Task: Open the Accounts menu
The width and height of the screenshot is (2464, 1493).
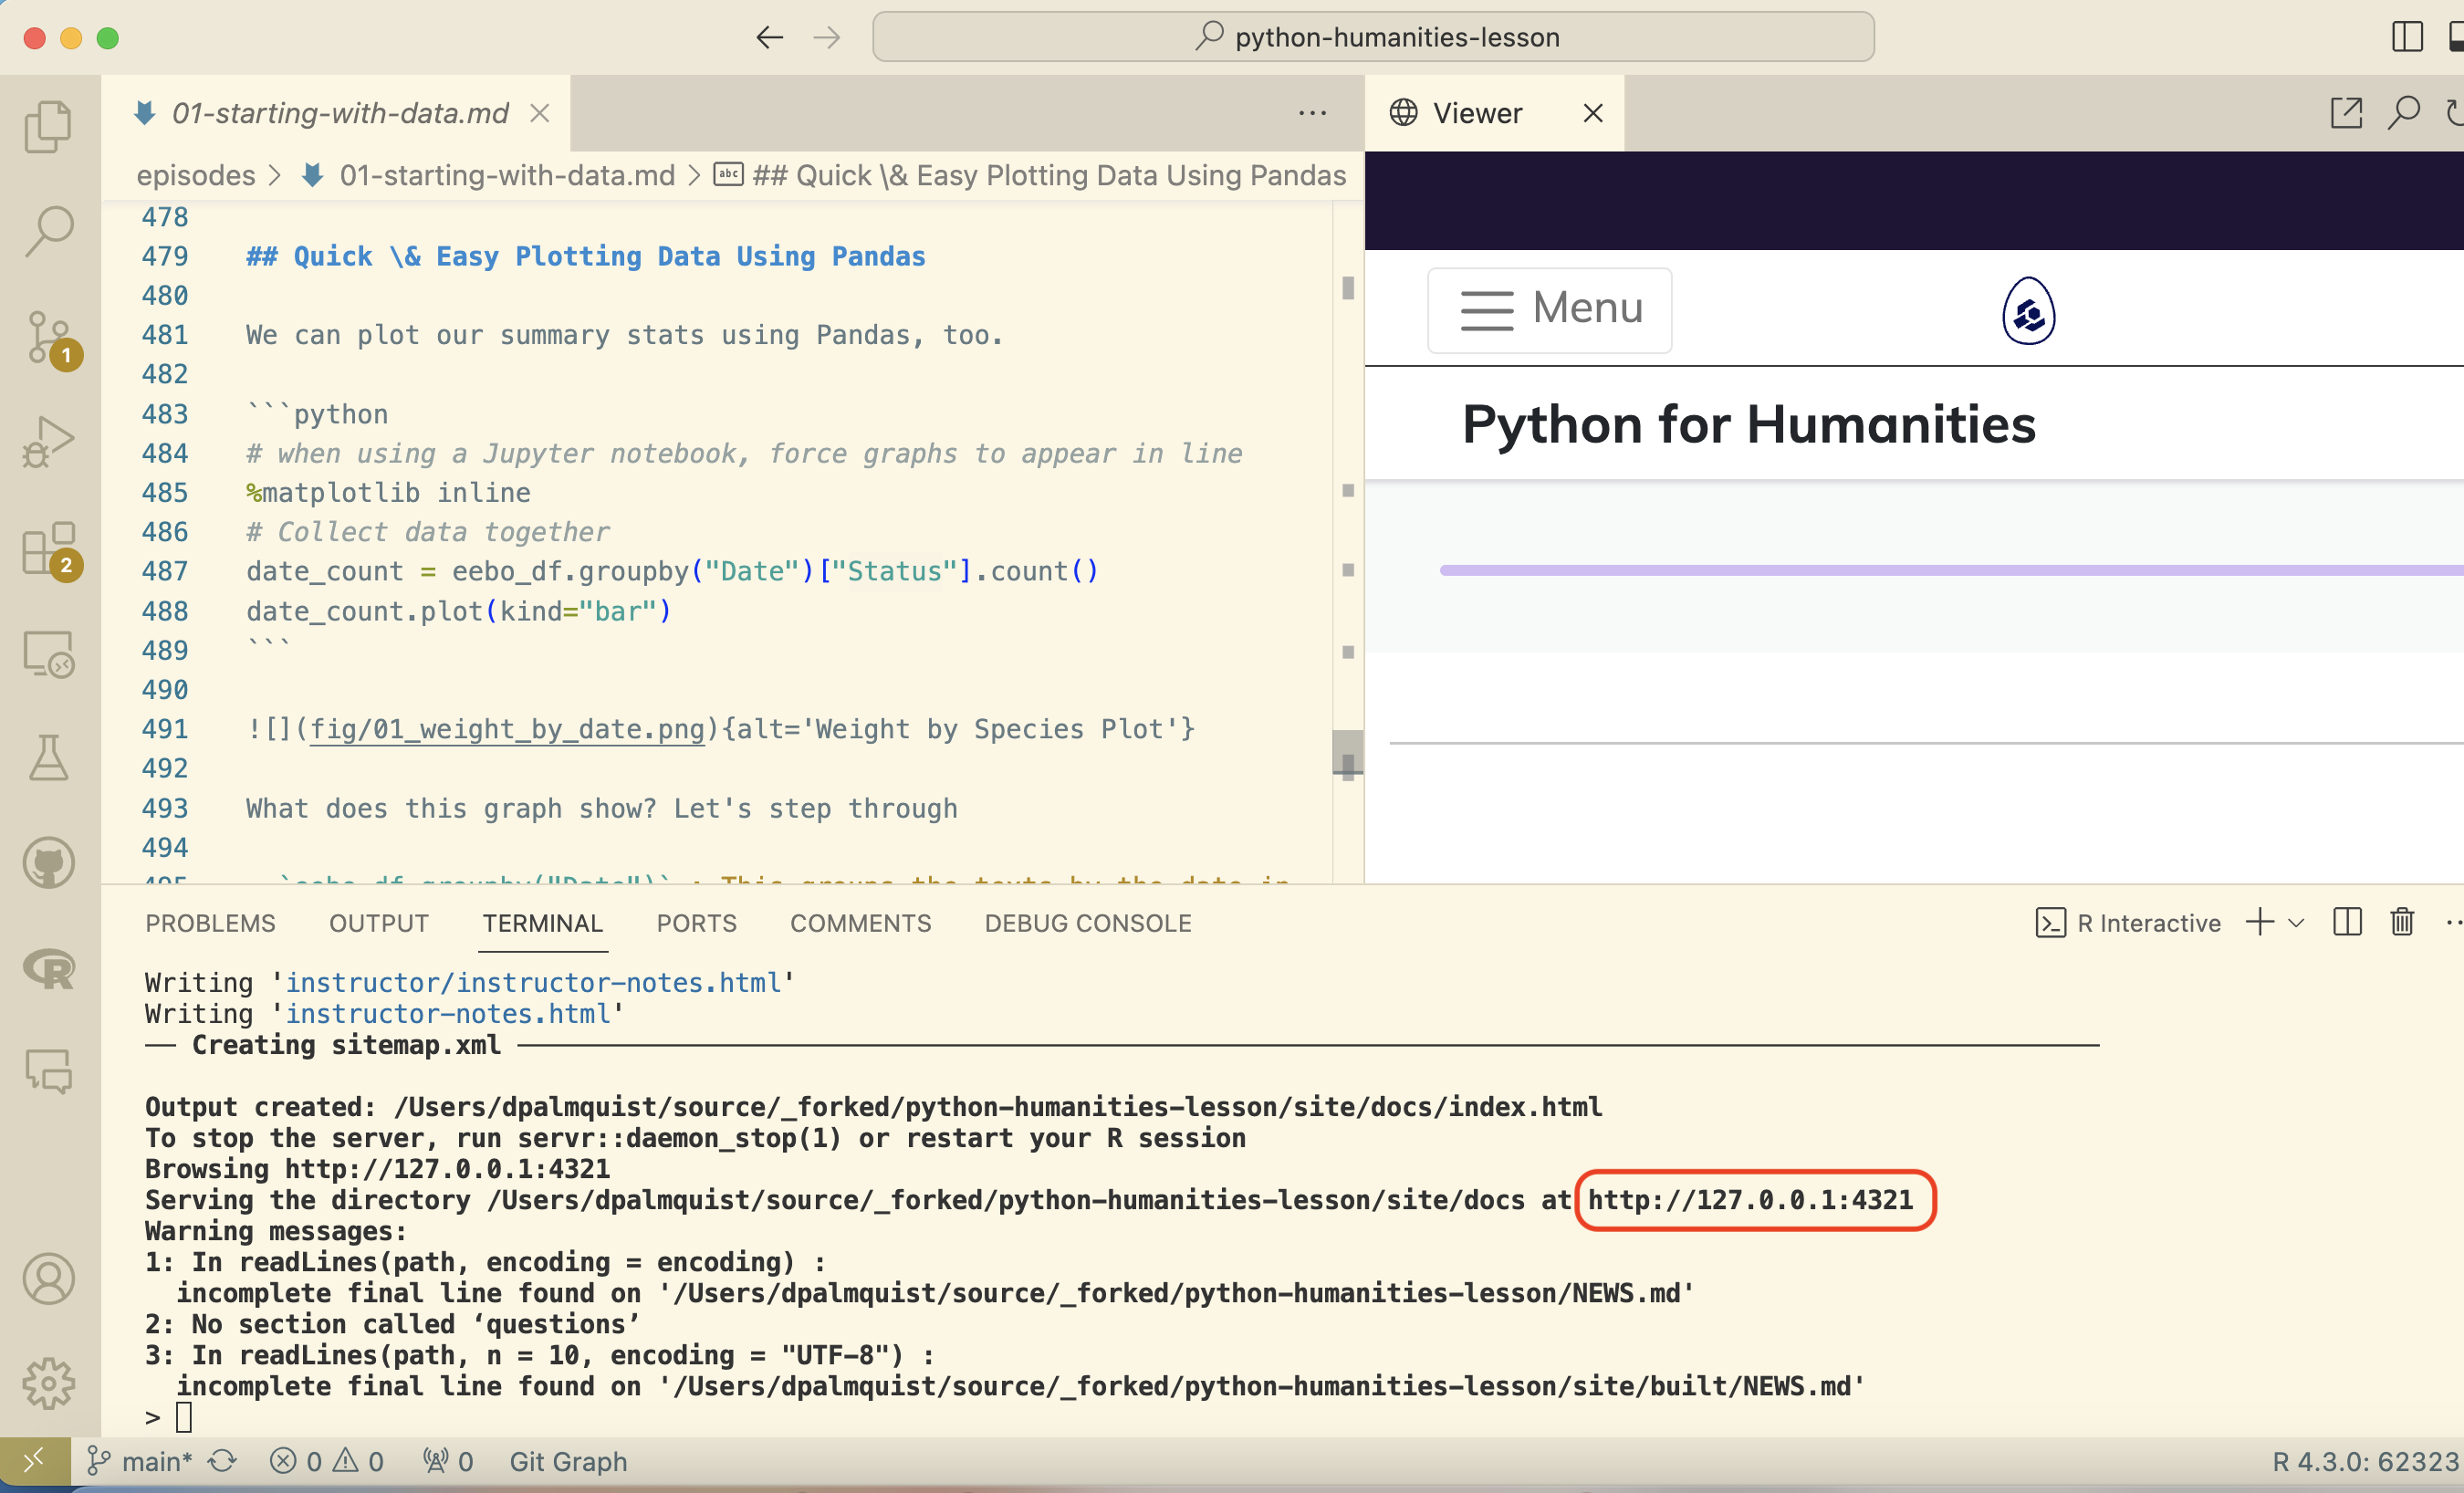Action: (x=48, y=1279)
